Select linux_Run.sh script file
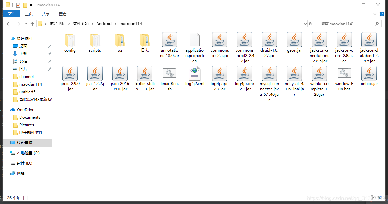 170,79
